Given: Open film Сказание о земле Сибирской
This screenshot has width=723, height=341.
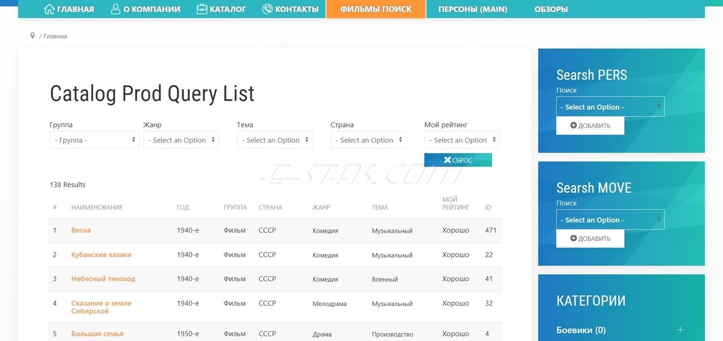Looking at the screenshot, I should click(101, 307).
